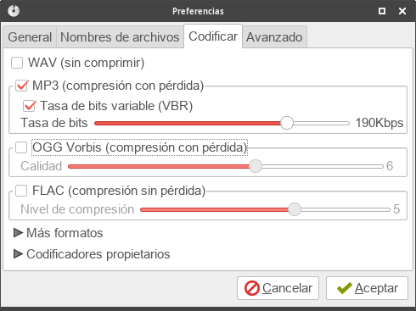Image resolution: width=416 pixels, height=311 pixels.
Task: Click the Tasa de bits slider handle
Action: tap(287, 123)
